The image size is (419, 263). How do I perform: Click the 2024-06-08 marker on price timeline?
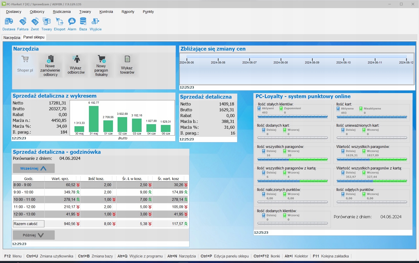point(281,61)
